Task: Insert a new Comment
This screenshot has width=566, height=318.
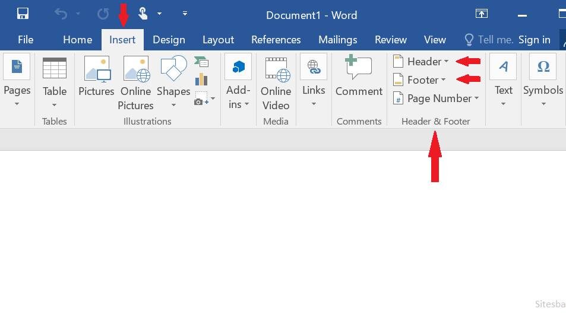Action: 359,77
